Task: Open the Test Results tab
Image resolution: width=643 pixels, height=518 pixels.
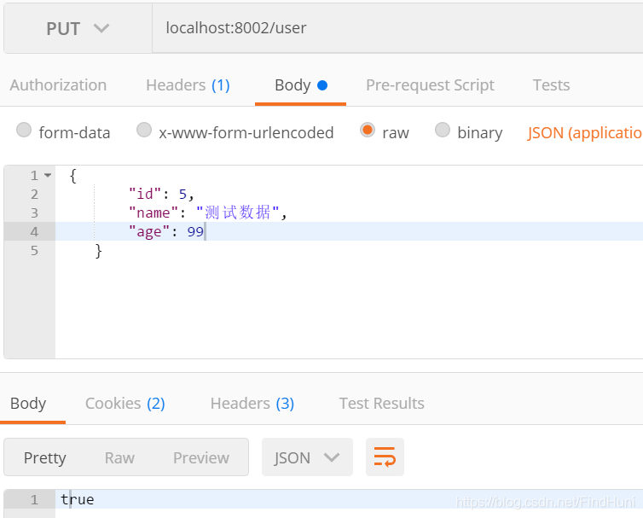Action: pyautogui.click(x=381, y=404)
